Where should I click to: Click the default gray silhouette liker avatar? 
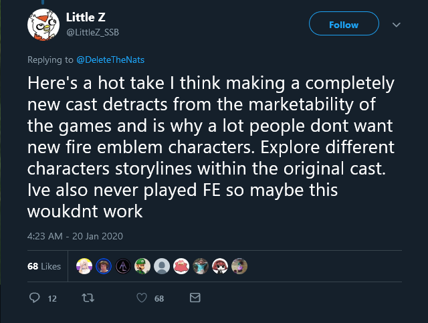(x=162, y=266)
